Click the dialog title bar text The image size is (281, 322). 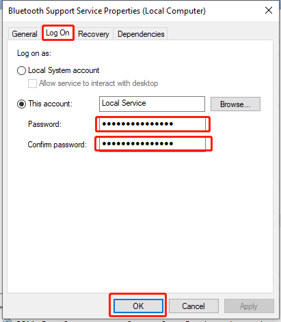tap(107, 11)
